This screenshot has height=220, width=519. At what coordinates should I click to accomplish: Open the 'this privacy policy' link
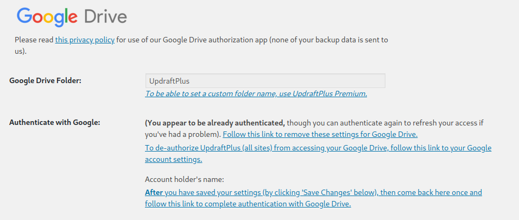[85, 40]
